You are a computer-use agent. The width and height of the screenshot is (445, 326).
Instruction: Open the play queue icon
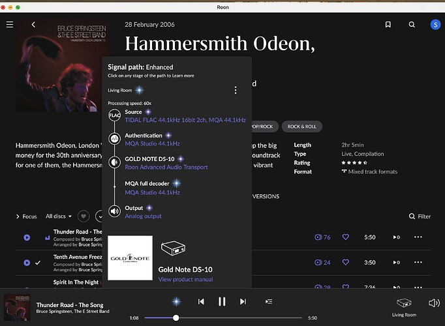268,302
